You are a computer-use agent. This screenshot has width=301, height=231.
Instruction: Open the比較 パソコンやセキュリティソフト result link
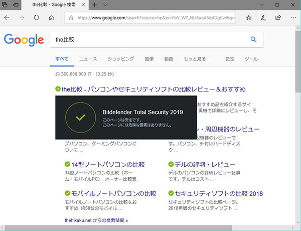click(x=154, y=89)
